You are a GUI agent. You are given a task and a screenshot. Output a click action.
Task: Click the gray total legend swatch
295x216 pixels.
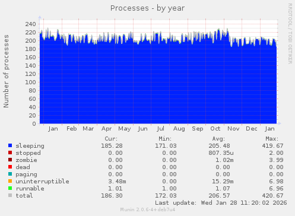[10, 195]
